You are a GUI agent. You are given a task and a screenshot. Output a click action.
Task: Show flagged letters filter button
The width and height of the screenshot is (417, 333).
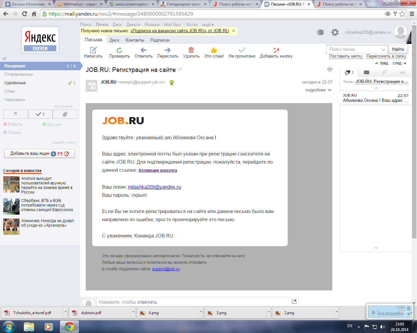[x=16, y=114]
